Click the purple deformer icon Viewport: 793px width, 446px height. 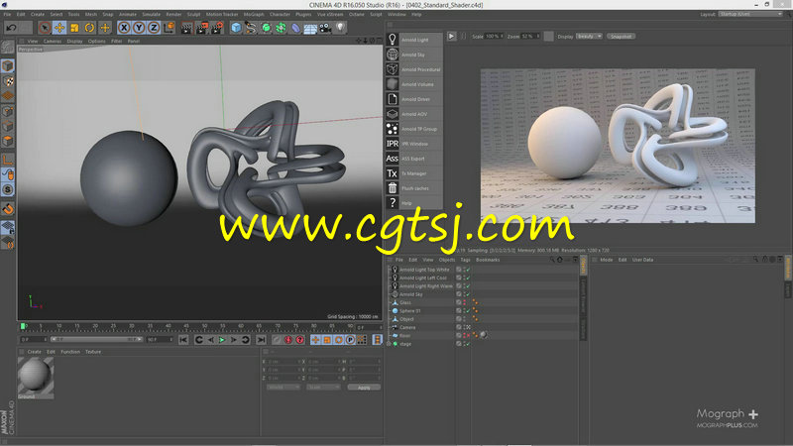[295, 28]
